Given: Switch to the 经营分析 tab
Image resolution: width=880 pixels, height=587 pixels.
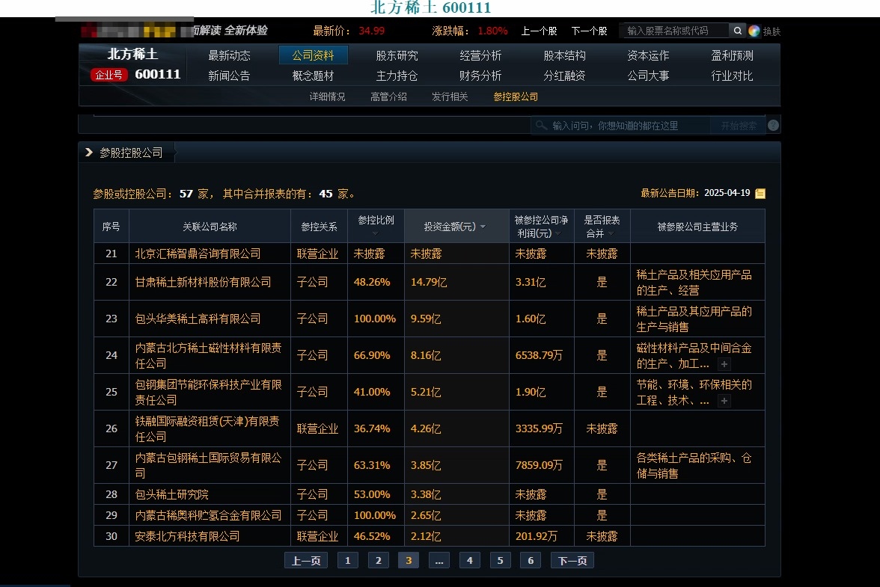Looking at the screenshot, I should (x=480, y=55).
